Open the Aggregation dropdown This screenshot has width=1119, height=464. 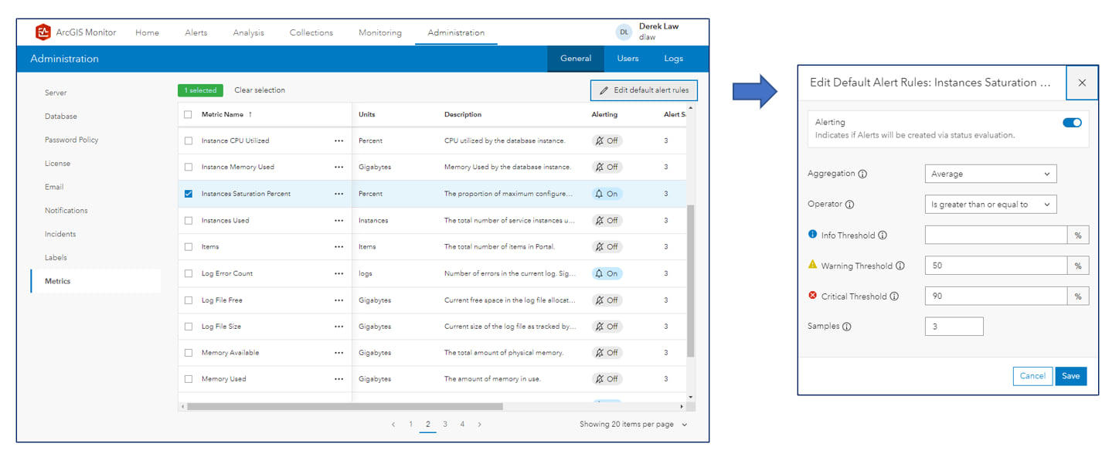click(x=990, y=174)
